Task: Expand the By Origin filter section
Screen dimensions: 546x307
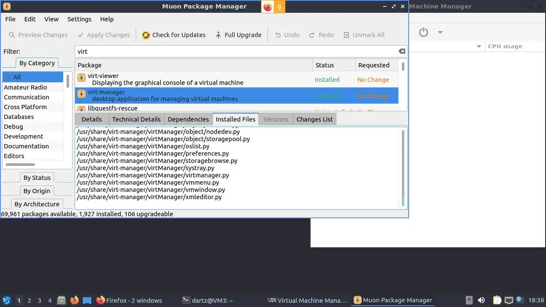Action: 37,191
